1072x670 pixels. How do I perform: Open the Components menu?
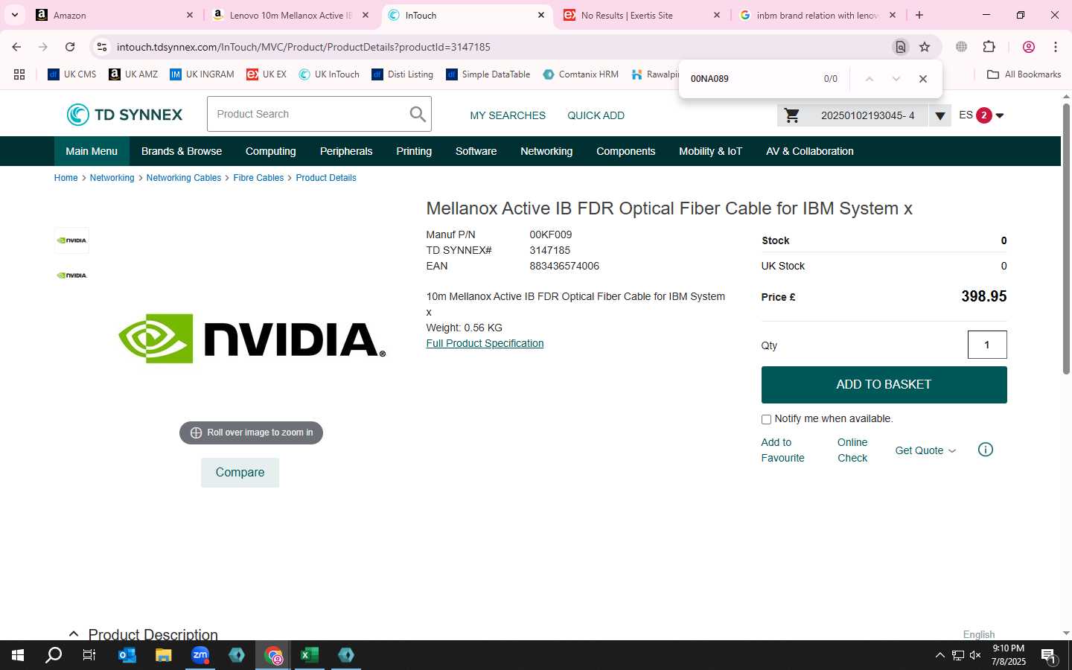point(626,151)
